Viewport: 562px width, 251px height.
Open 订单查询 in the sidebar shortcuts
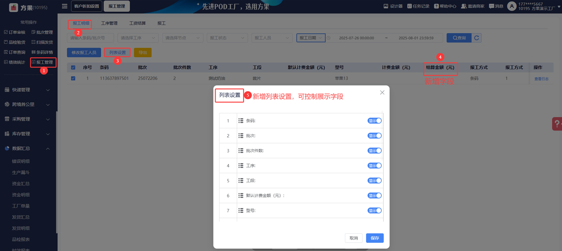click(15, 52)
